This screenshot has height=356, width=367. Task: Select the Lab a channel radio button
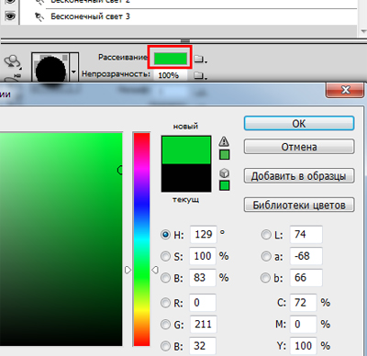click(266, 256)
